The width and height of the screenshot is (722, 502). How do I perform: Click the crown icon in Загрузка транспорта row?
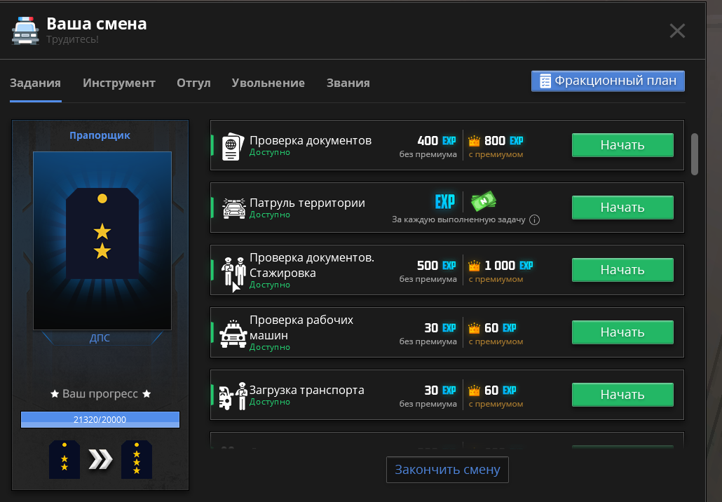(x=474, y=390)
